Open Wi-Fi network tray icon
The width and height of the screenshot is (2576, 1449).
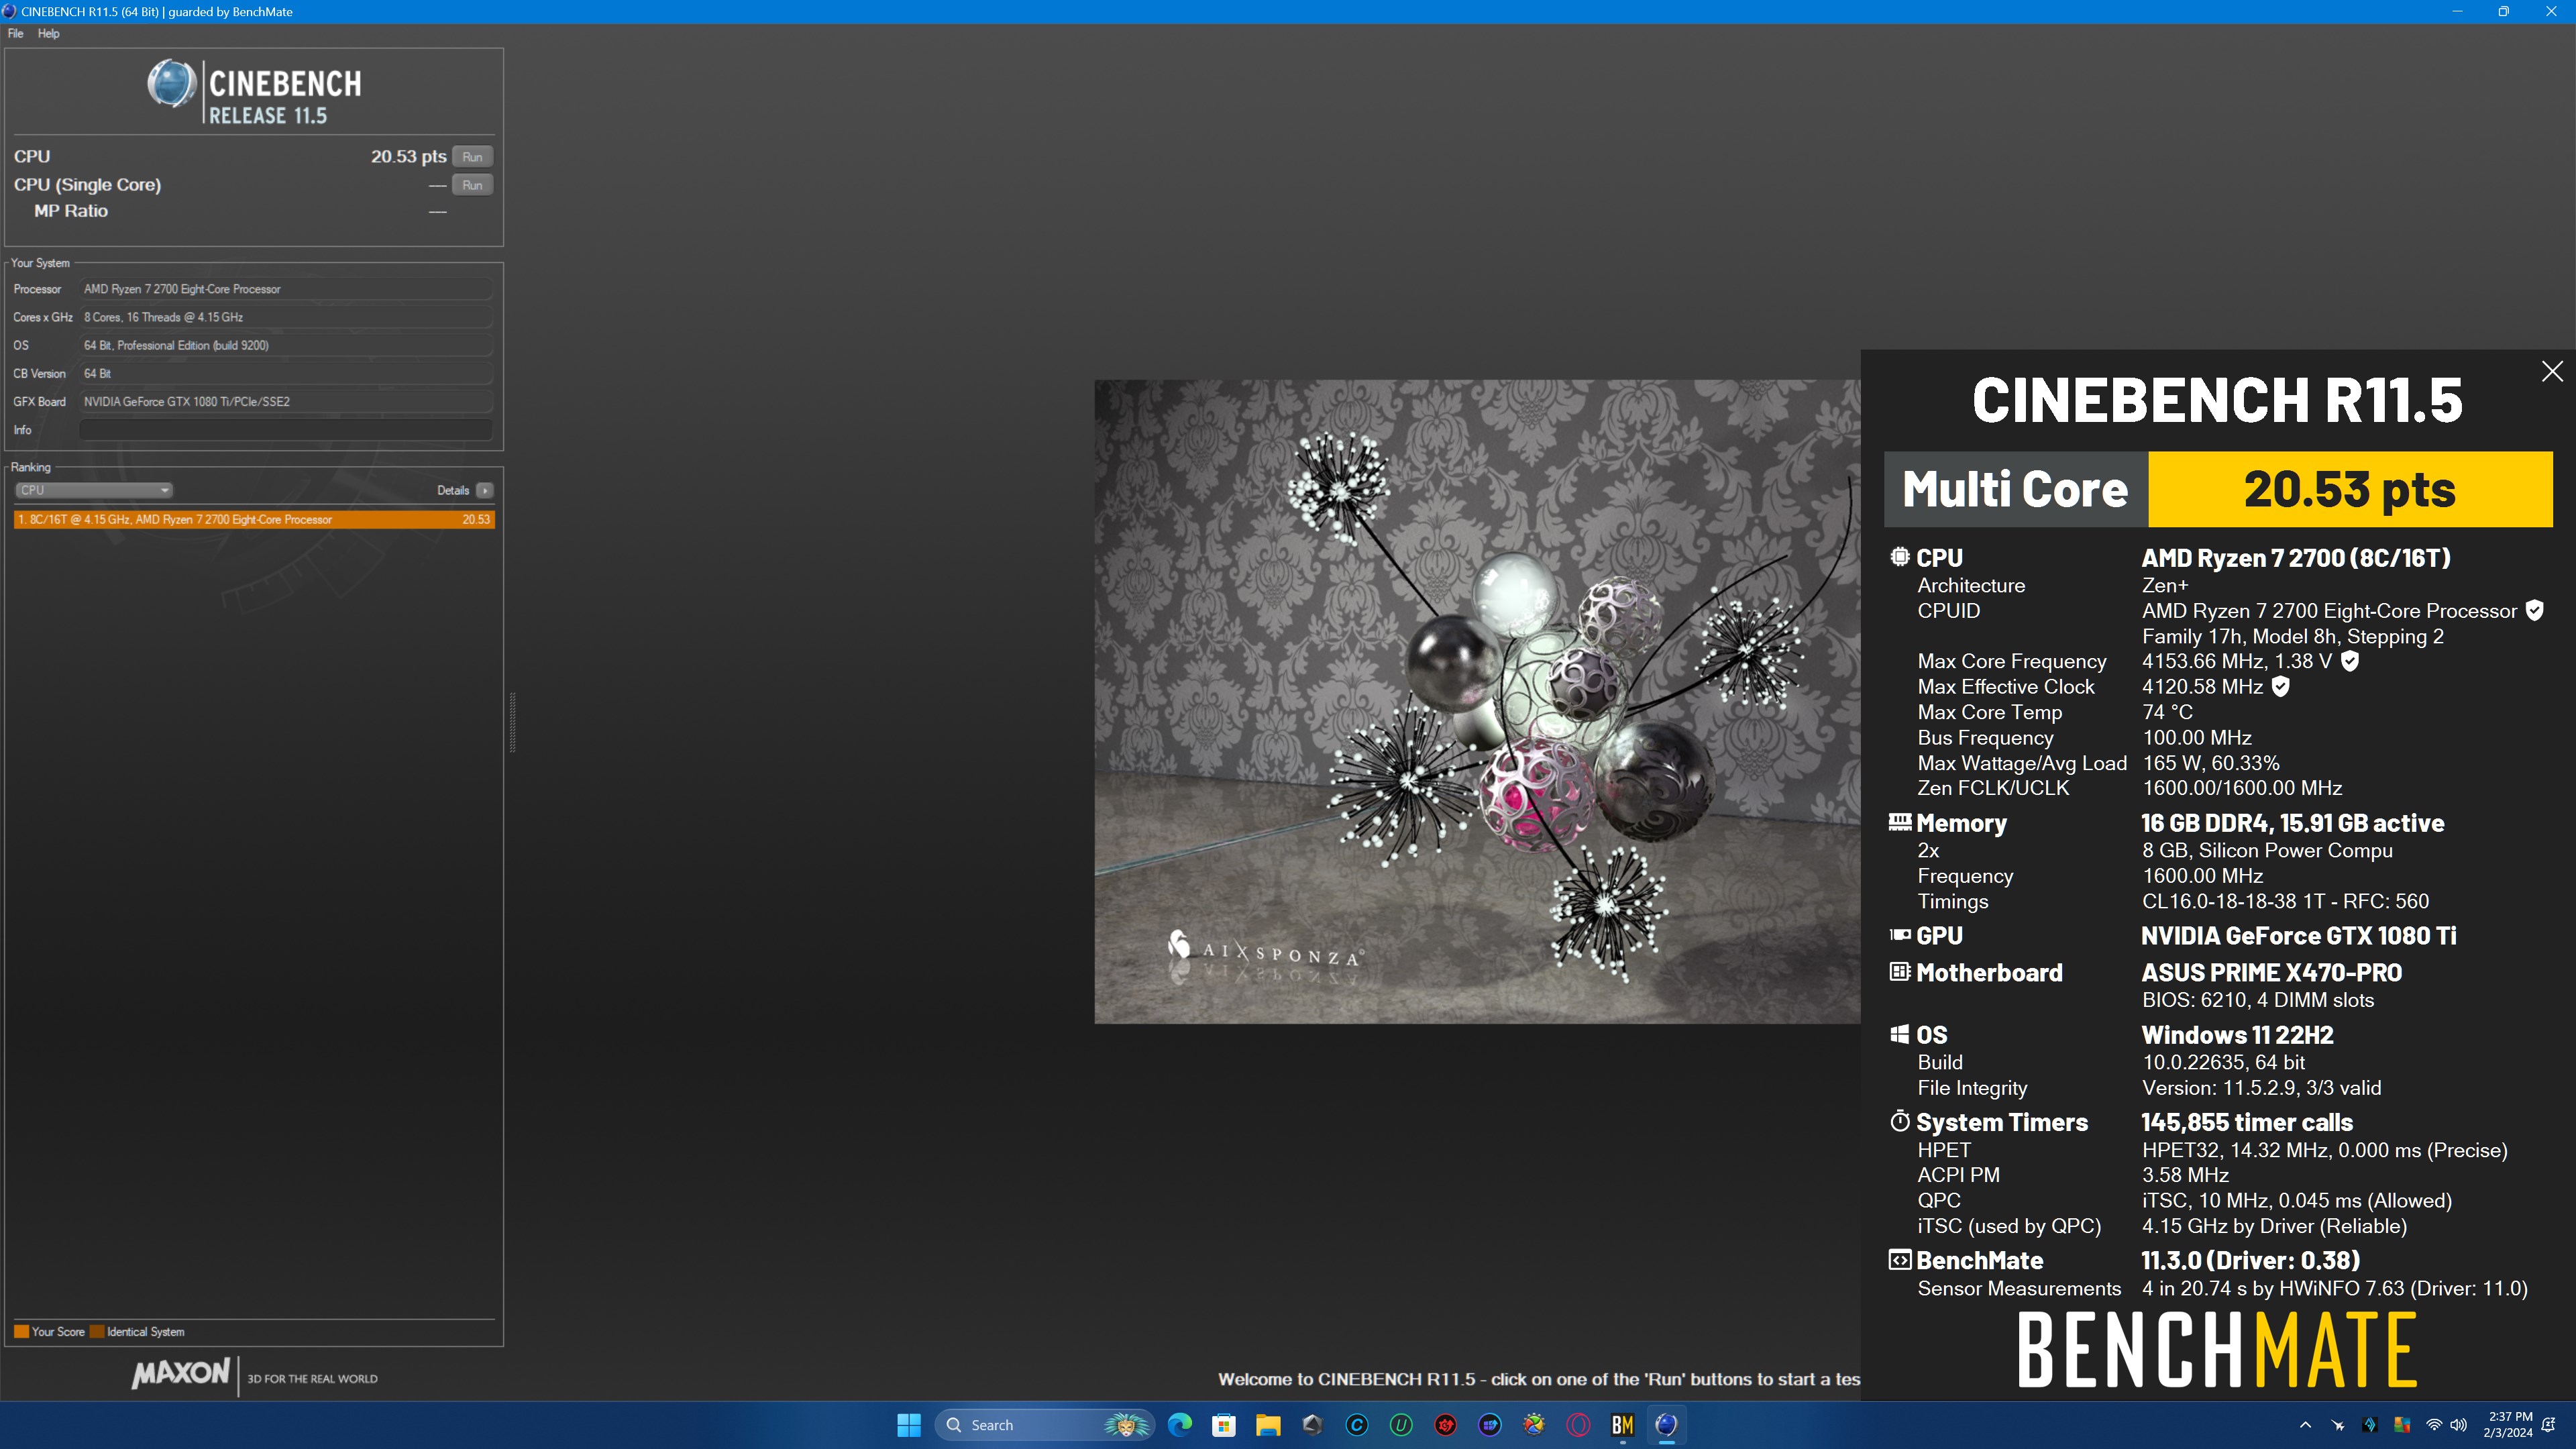click(2434, 1425)
